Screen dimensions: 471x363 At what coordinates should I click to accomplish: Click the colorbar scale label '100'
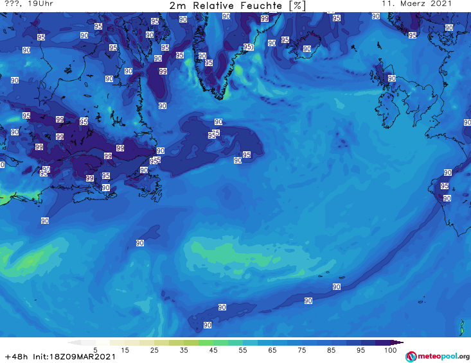click(x=390, y=350)
